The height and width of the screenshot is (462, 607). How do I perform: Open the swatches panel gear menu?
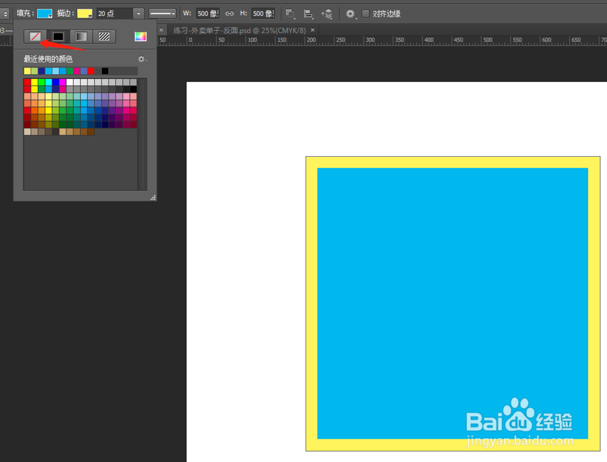click(142, 59)
